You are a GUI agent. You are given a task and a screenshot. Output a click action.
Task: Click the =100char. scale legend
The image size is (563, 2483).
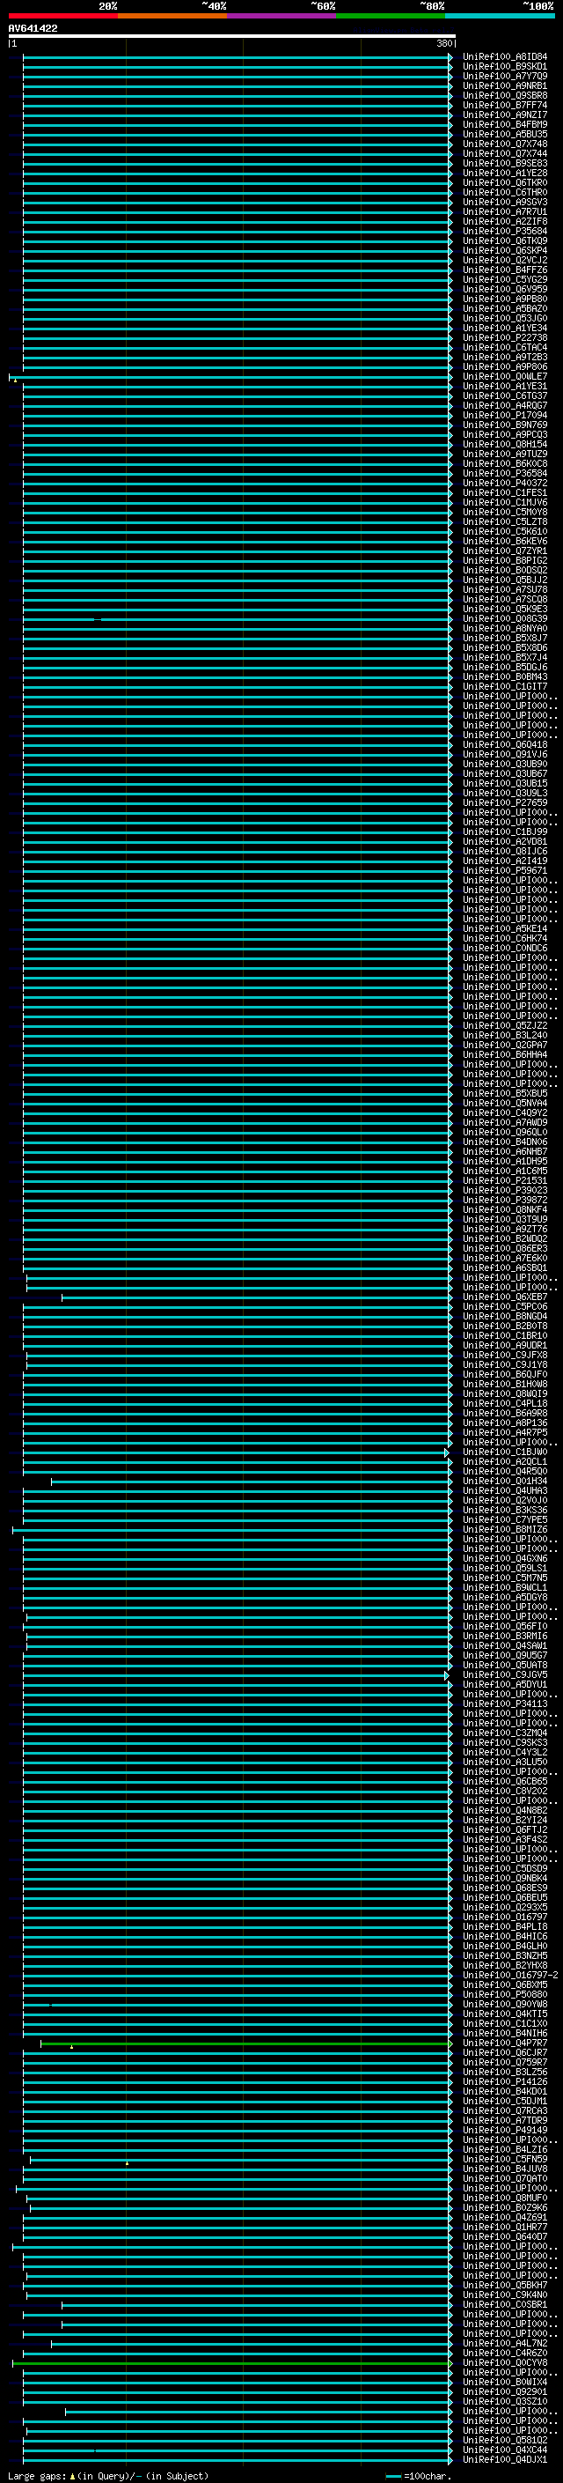coord(419,2476)
